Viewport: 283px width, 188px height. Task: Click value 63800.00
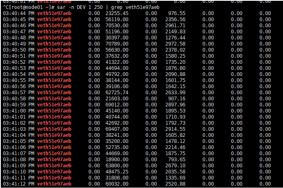click(117, 166)
